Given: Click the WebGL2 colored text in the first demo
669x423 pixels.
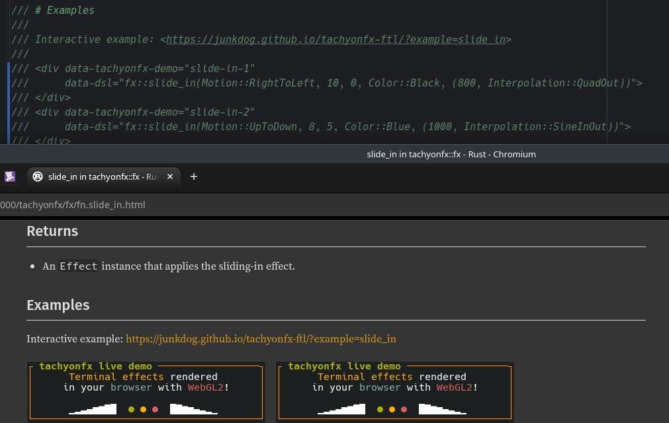Looking at the screenshot, I should [205, 387].
